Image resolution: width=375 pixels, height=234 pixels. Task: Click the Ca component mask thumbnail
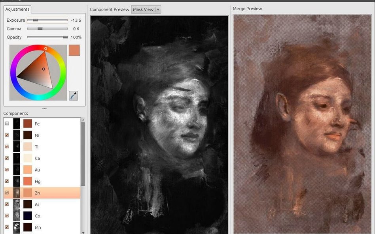click(17, 158)
